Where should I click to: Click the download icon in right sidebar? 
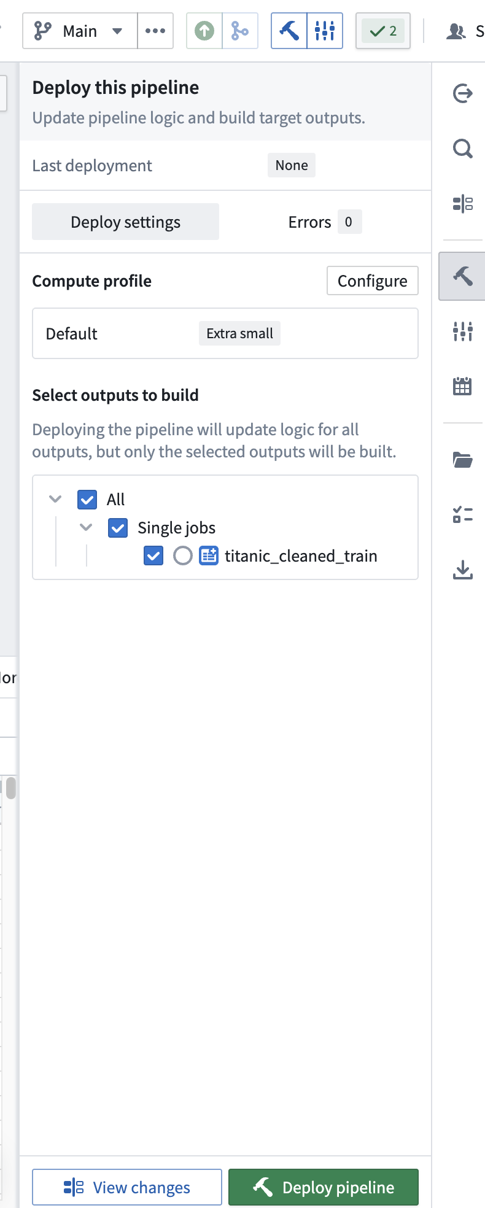[x=462, y=570]
